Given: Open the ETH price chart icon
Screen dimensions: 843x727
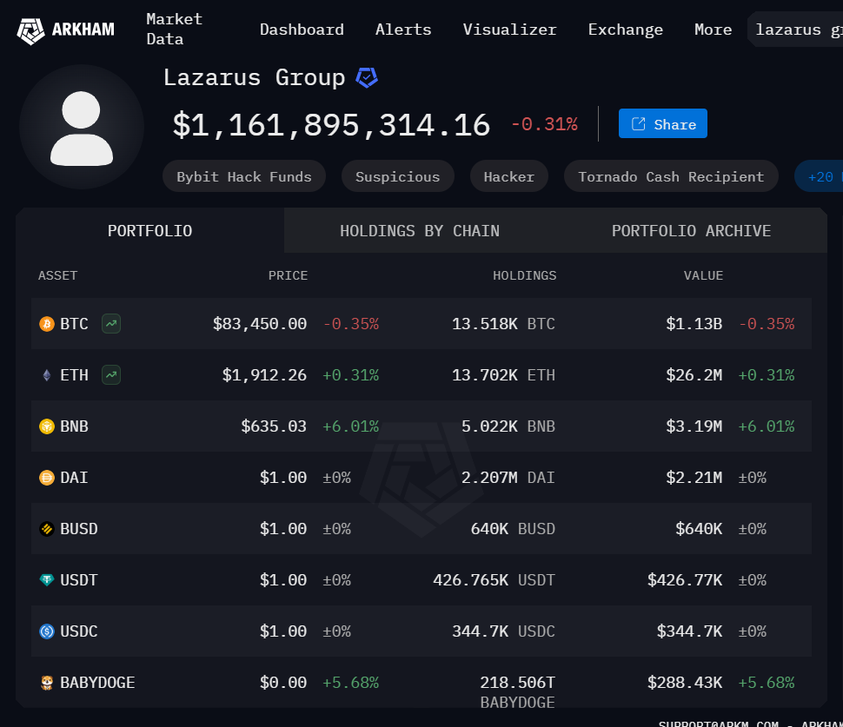Looking at the screenshot, I should [111, 374].
